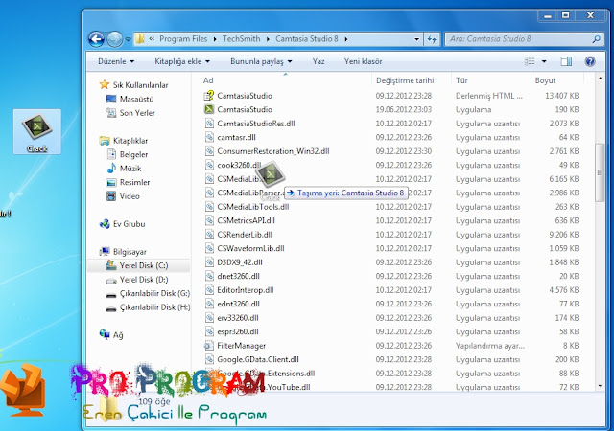Open Belgeler library
This screenshot has width=614, height=431.
[128, 154]
